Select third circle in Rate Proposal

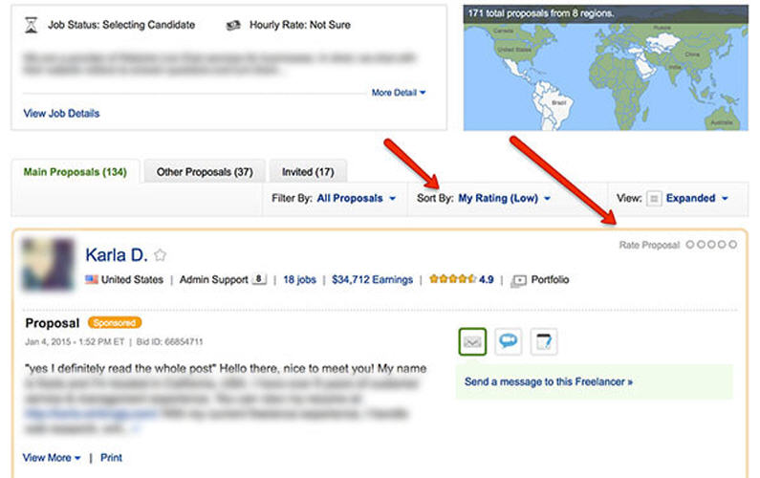711,246
